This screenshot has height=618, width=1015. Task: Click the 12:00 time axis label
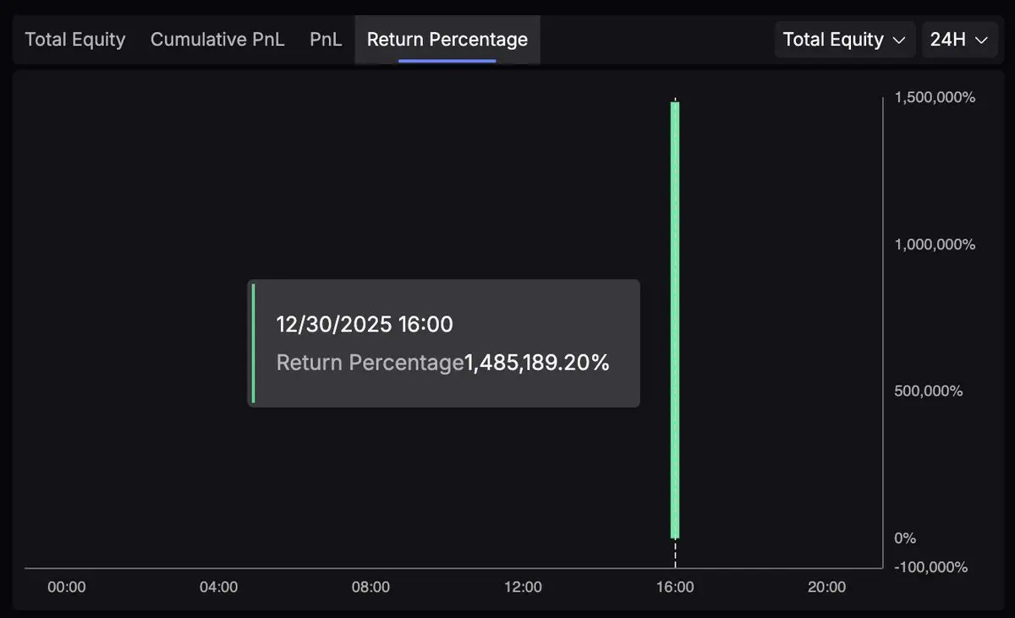point(523,587)
